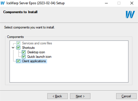Select the Quick launch icon label

tap(39, 57)
